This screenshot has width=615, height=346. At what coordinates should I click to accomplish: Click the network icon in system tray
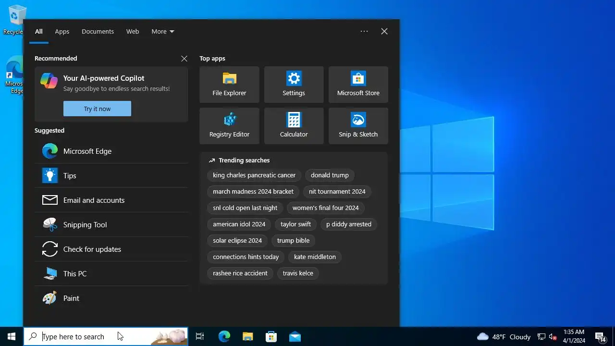tap(541, 336)
